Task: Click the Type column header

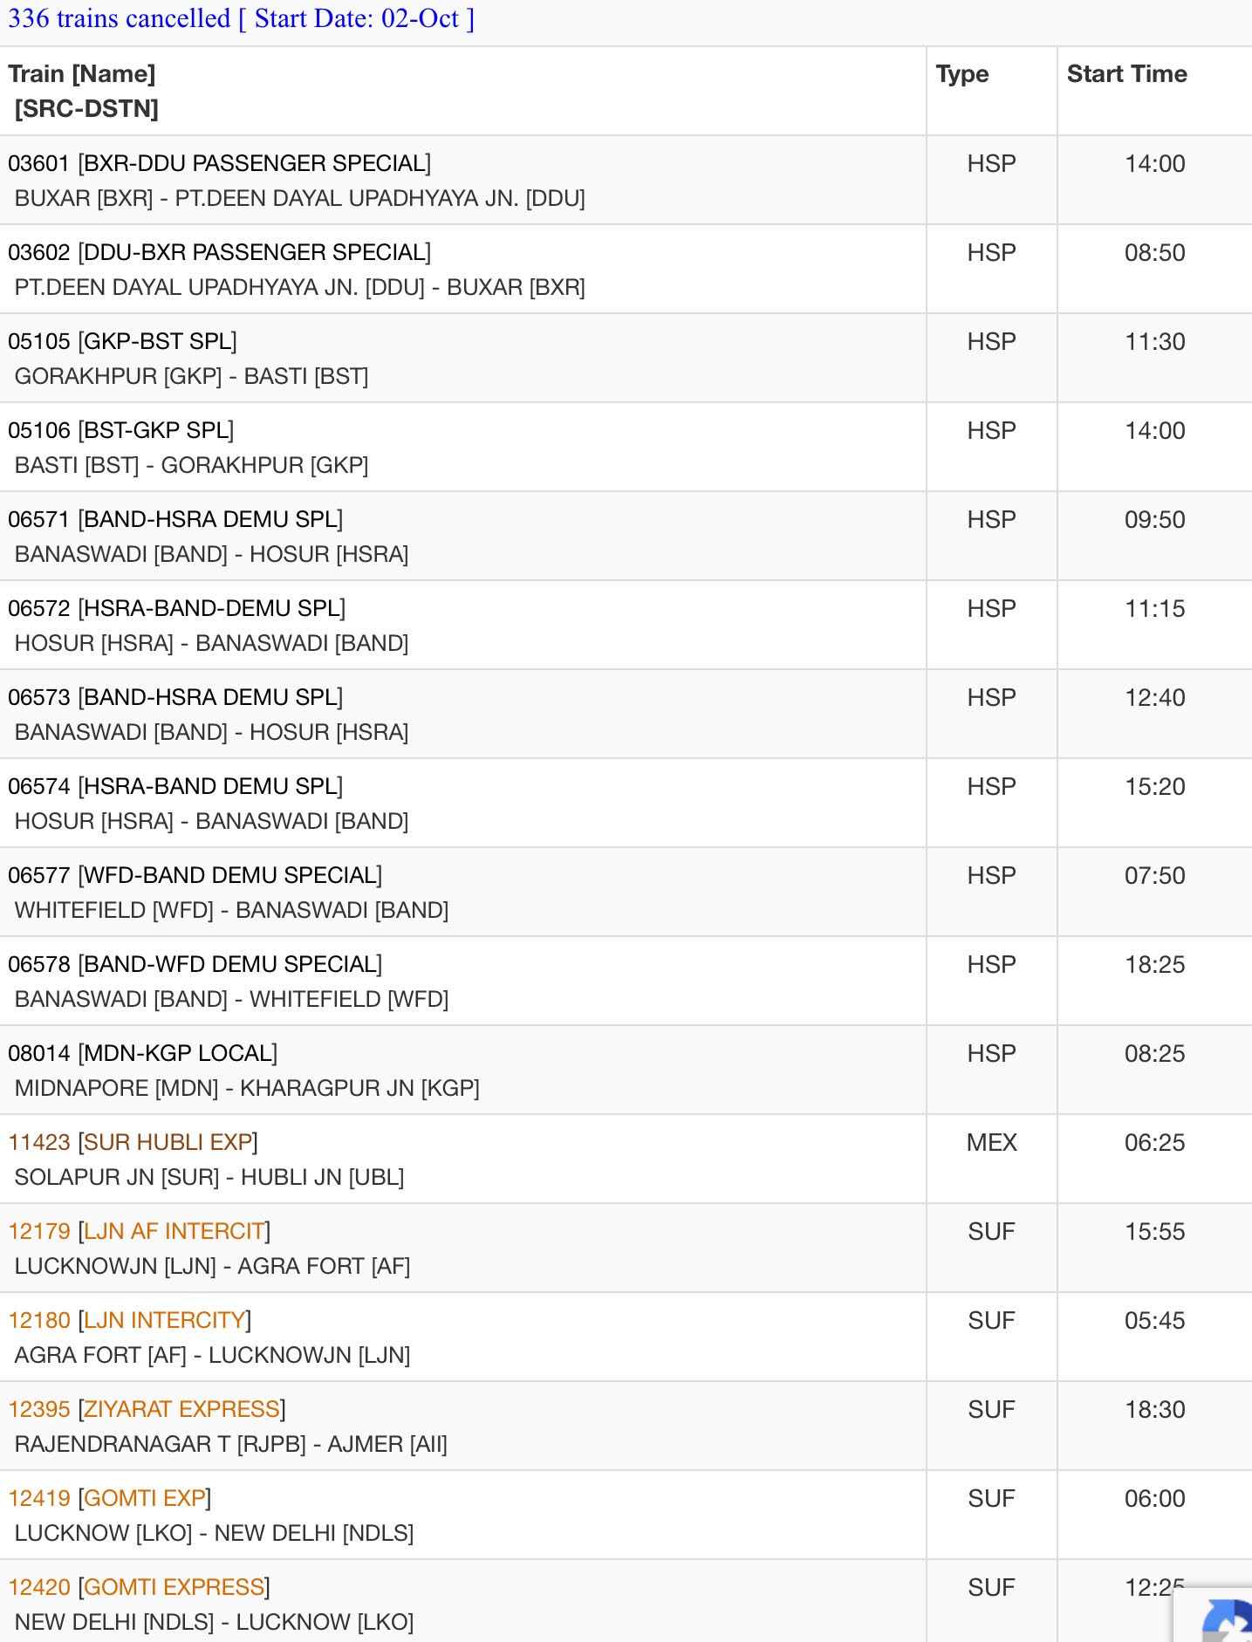Action: [x=961, y=74]
